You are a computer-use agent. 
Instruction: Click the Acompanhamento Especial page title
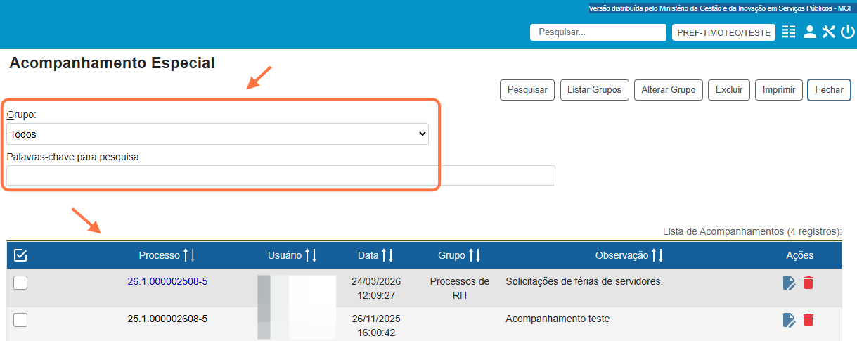tap(112, 63)
